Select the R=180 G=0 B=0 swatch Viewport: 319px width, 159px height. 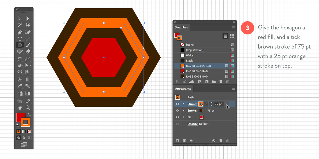click(197, 71)
